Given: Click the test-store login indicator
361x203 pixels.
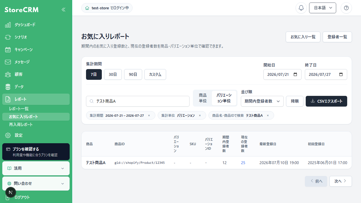Looking at the screenshot, I should pos(107,8).
